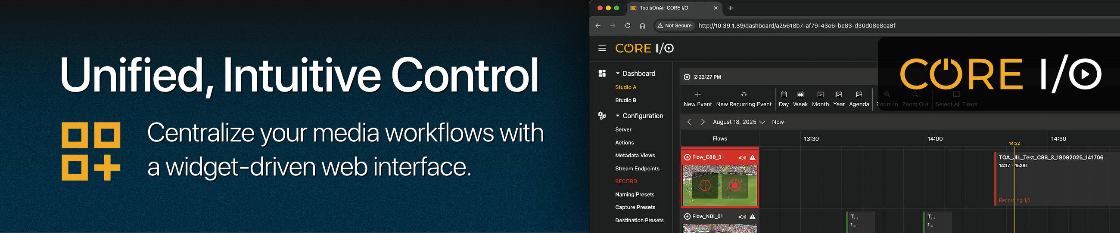Create a New Recurring Event
1120x233 pixels.
click(x=744, y=95)
